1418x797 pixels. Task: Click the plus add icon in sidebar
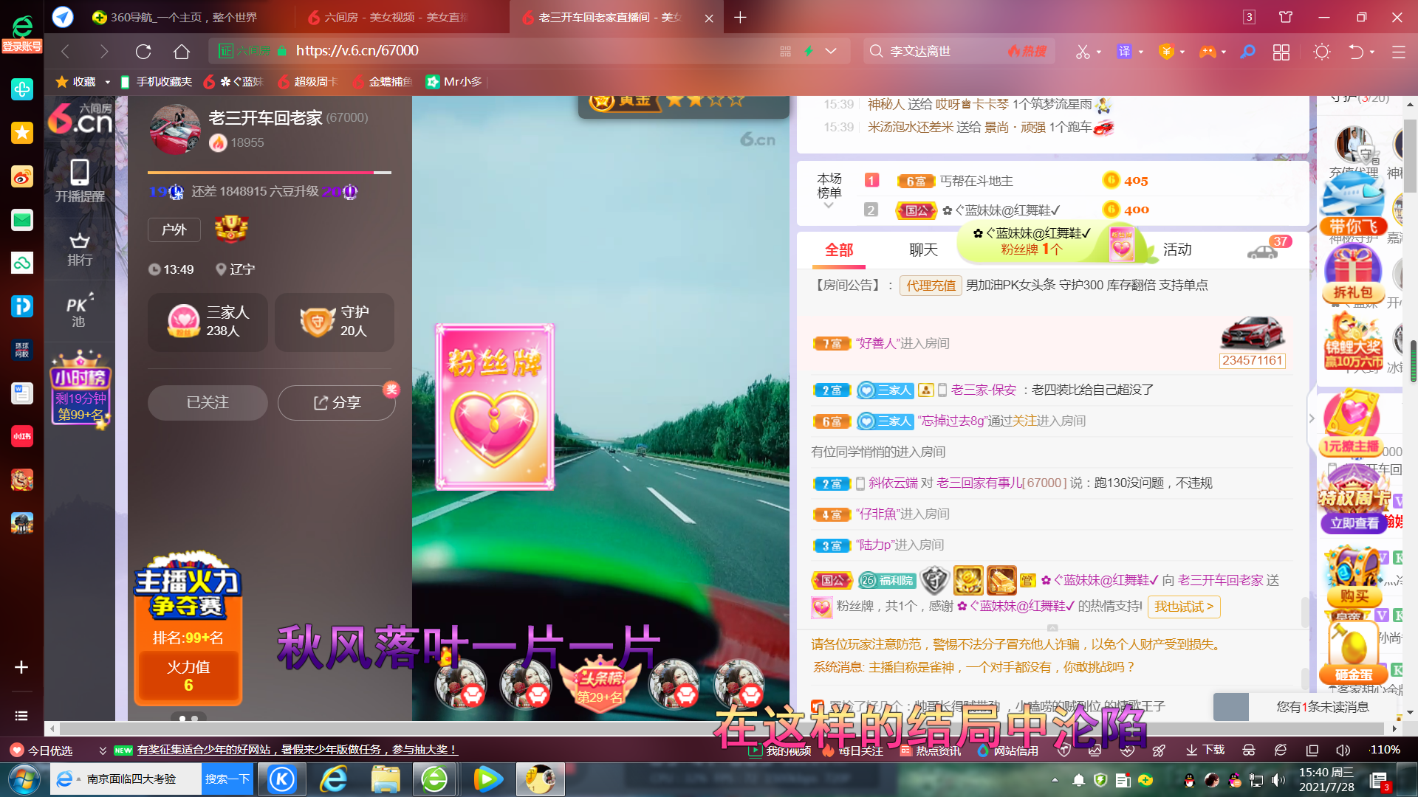(x=21, y=667)
